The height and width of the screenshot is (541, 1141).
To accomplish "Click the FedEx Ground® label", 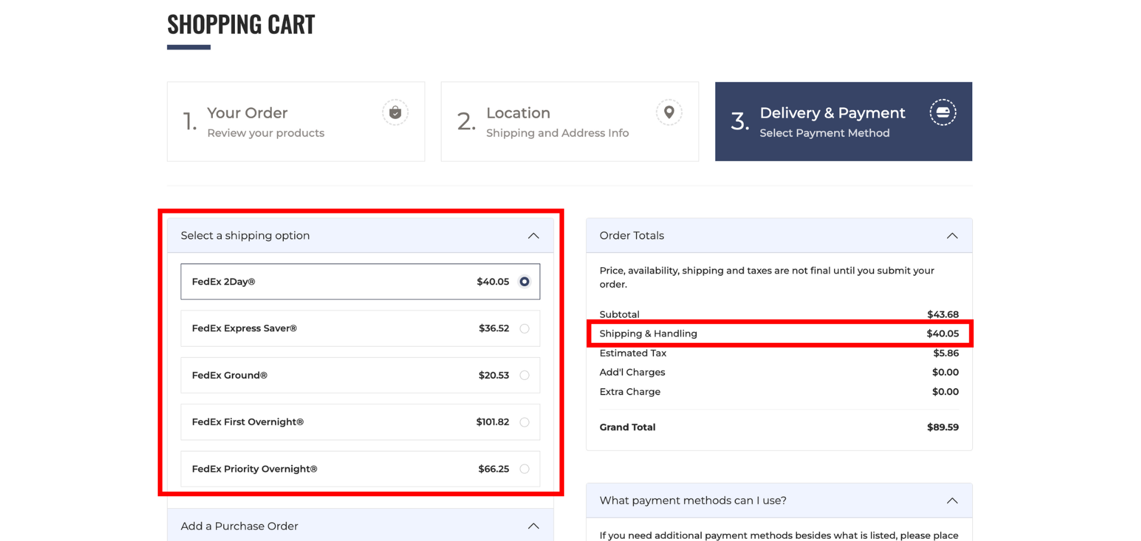I will [230, 375].
